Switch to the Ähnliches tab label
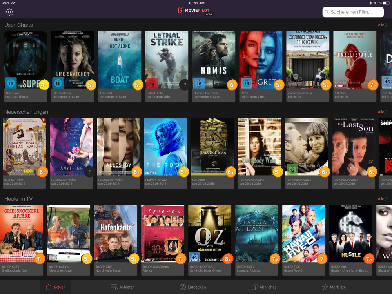Viewport: 392px width, 294px height. [268, 287]
